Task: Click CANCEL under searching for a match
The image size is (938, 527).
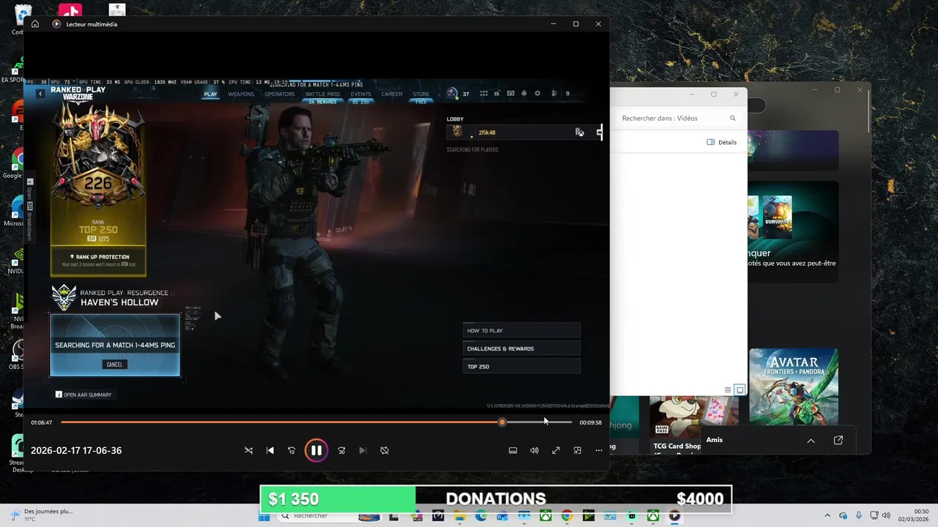Action: pyautogui.click(x=114, y=365)
